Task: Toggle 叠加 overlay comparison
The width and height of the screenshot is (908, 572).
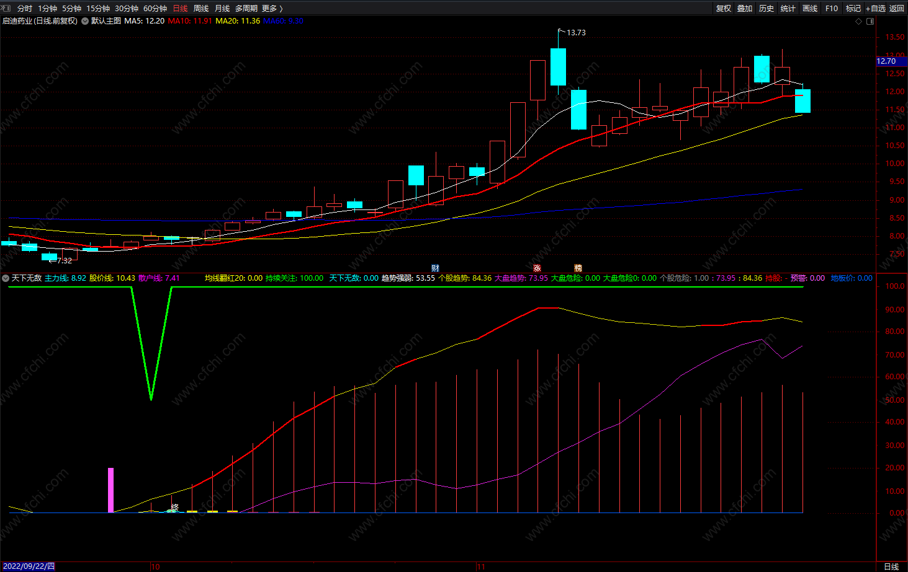Action: 745,8
